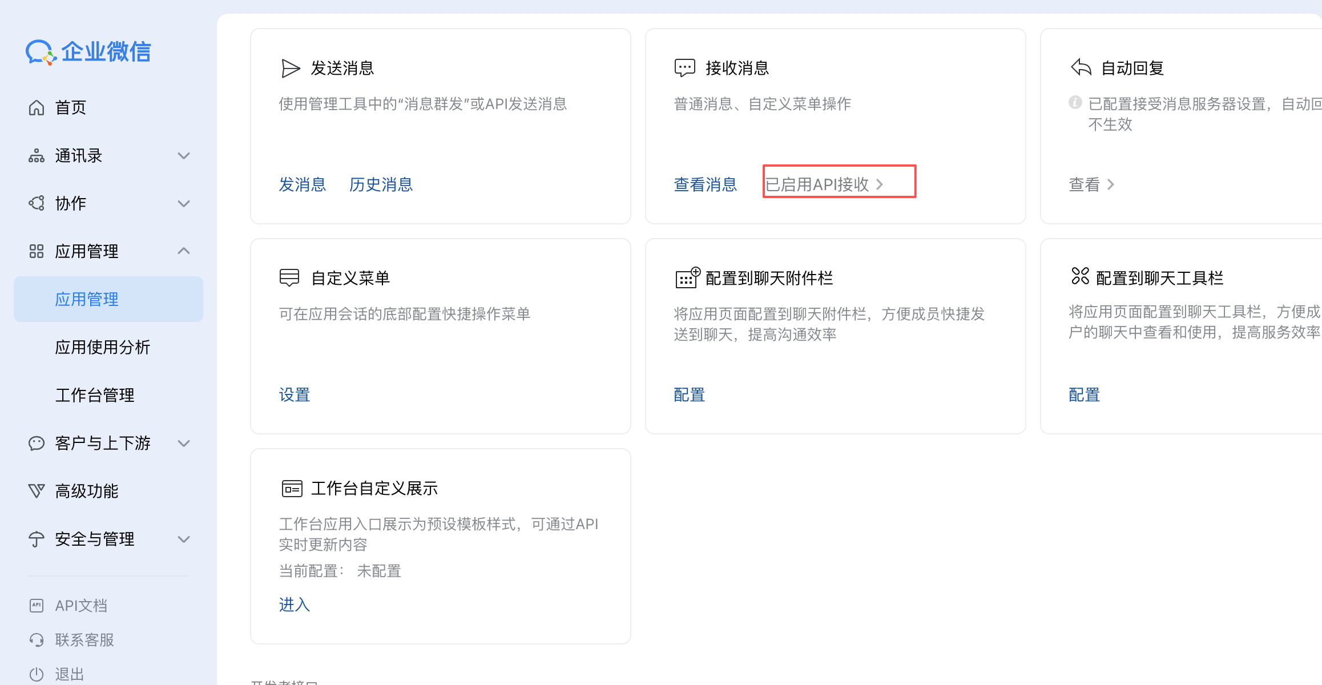Click the 发送消息 paper plane icon
The height and width of the screenshot is (685, 1322).
point(290,67)
